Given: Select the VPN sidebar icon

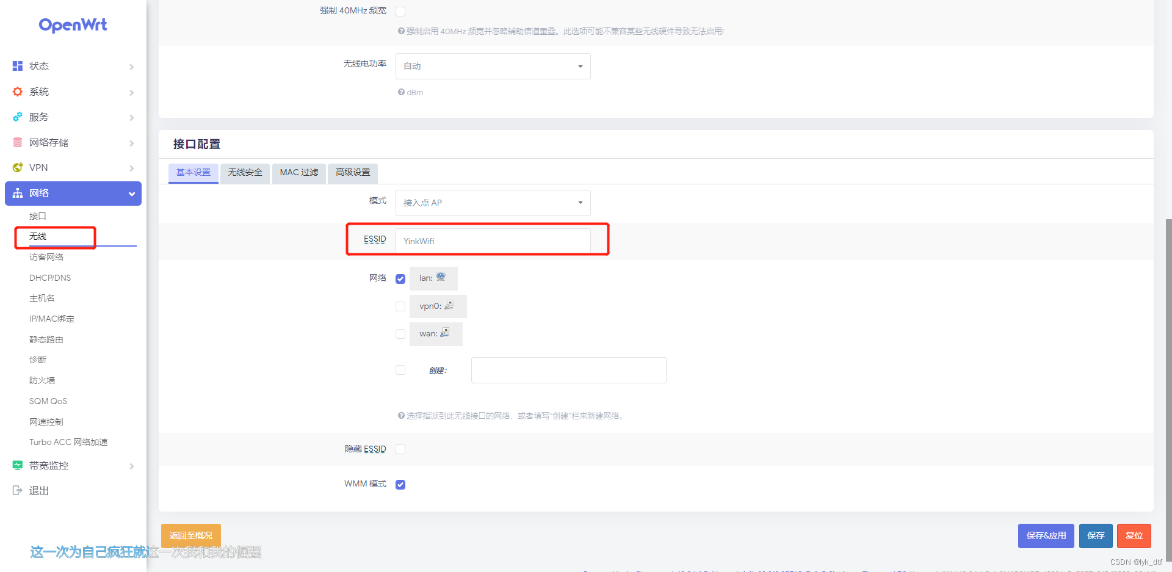Looking at the screenshot, I should click(17, 167).
